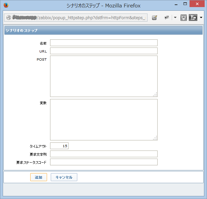Focus the URL input field in form
The height and width of the screenshot is (199, 207).
pyautogui.click(x=104, y=51)
